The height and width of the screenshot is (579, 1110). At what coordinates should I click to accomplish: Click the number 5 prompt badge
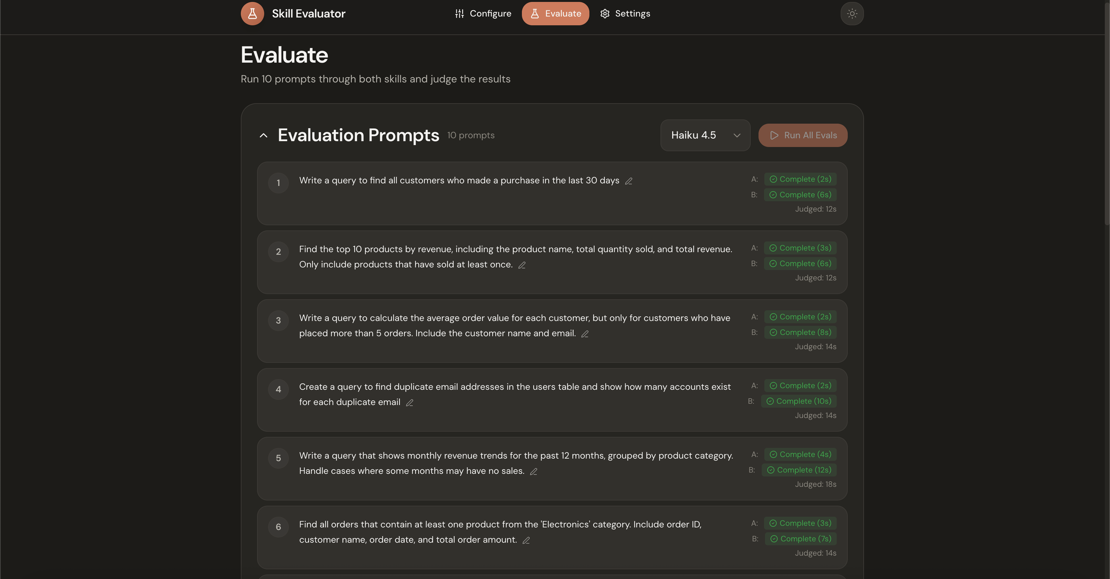(278, 458)
